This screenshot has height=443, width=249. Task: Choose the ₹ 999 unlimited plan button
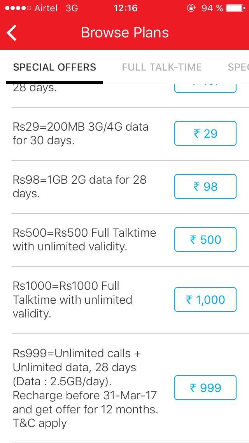coord(205,388)
